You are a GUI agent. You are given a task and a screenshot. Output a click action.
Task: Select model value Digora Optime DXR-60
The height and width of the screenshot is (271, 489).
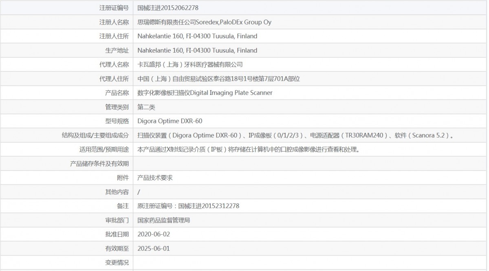(170, 121)
